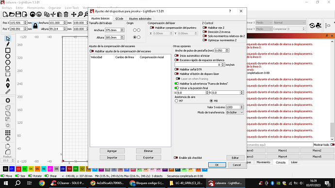Toggle Habilitar compensación del puntero
335x188 pixels.
tap(152, 28)
